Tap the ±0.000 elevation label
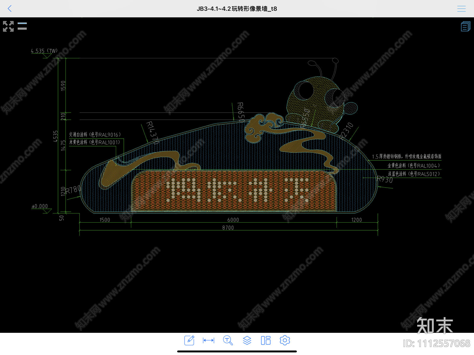The height and width of the screenshot is (355, 474). 40,206
